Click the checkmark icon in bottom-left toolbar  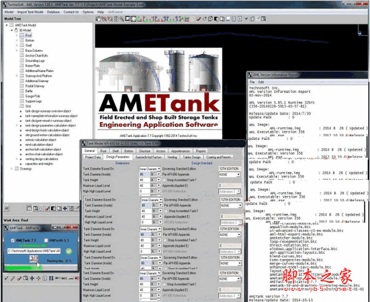coord(7,279)
